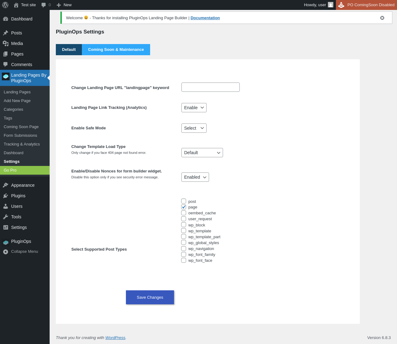Click the Landing Pages By PluginOps icon
This screenshot has width=397, height=344.
[6, 76]
